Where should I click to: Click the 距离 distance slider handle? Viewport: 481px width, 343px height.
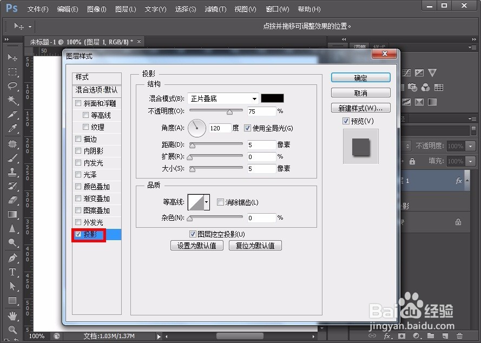[x=192, y=146]
